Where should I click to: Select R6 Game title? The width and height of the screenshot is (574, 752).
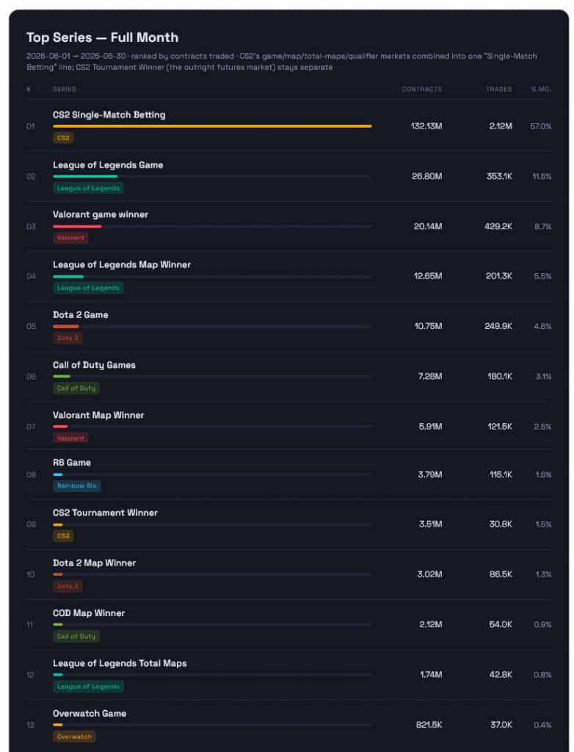72,463
